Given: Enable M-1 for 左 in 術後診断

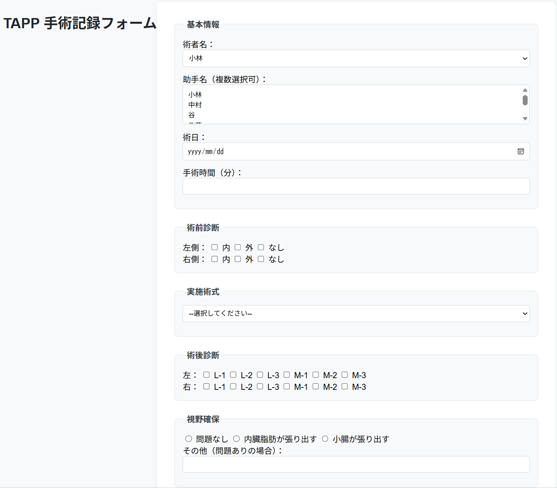Looking at the screenshot, I should point(287,375).
